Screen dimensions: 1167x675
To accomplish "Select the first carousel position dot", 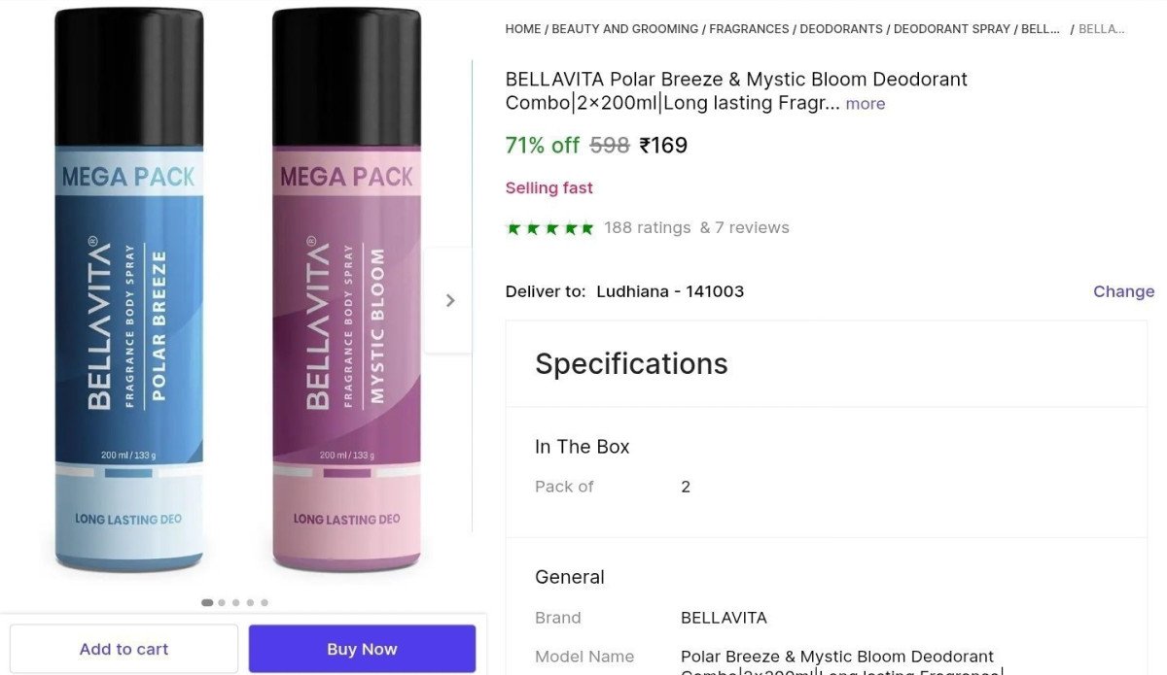I will pos(207,602).
